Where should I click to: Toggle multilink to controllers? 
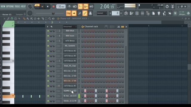[x=90, y=13]
